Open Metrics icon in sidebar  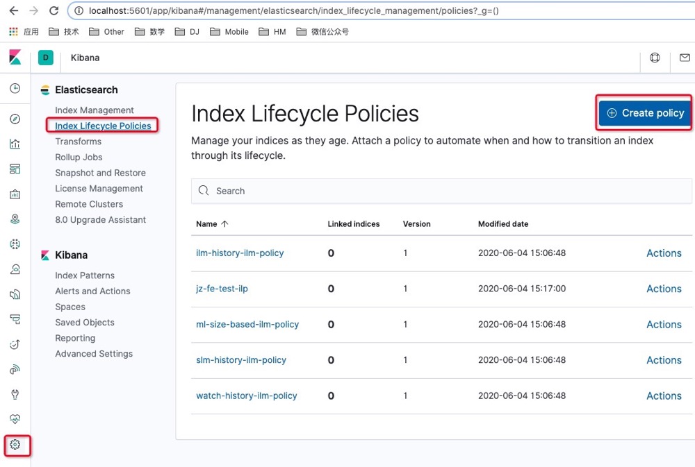point(15,269)
